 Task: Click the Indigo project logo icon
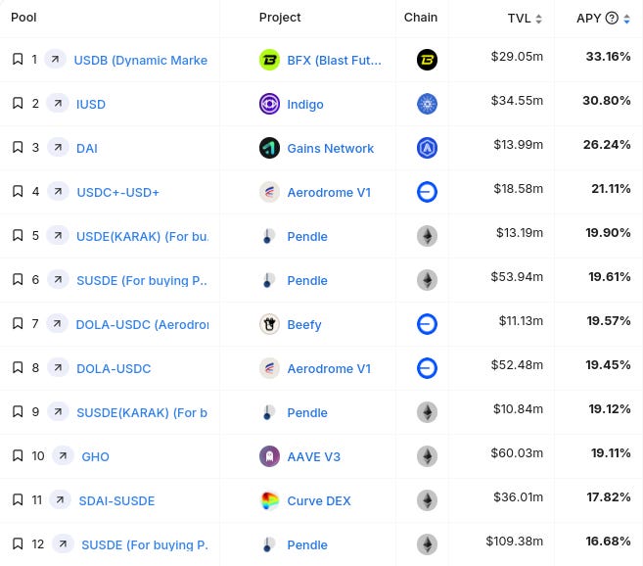269,104
